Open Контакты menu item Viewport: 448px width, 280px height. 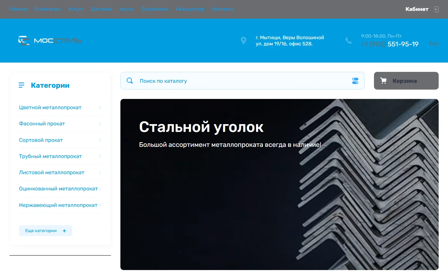pyautogui.click(x=223, y=9)
